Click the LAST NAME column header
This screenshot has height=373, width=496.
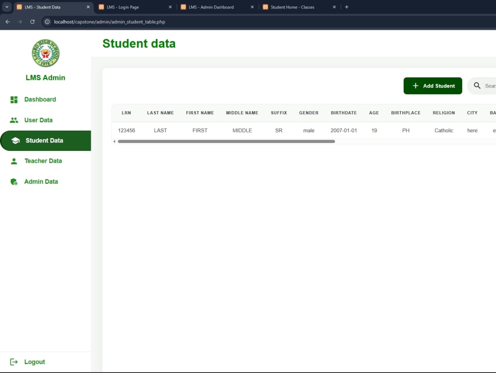(160, 113)
